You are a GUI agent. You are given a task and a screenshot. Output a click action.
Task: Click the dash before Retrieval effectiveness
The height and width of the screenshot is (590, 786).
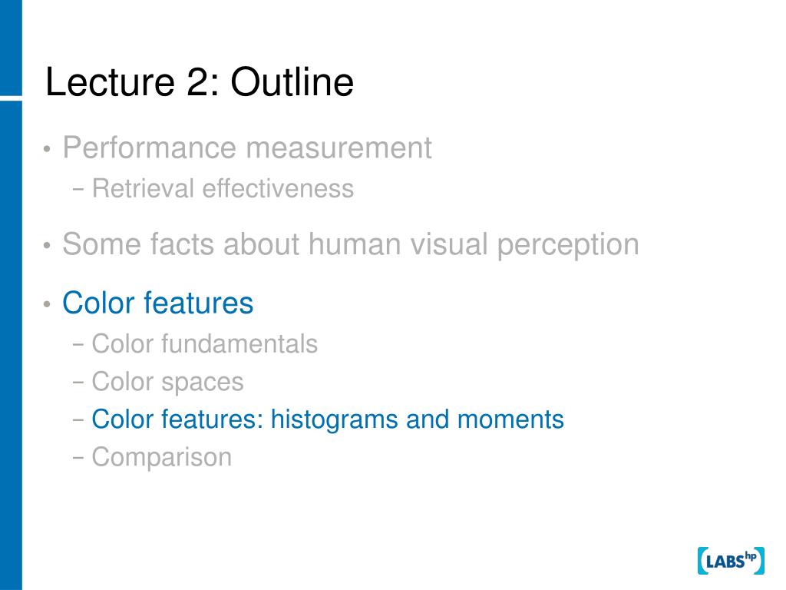pos(78,189)
